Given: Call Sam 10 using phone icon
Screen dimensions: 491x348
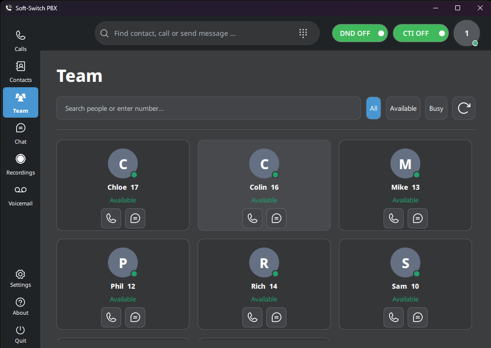Looking at the screenshot, I should (393, 317).
